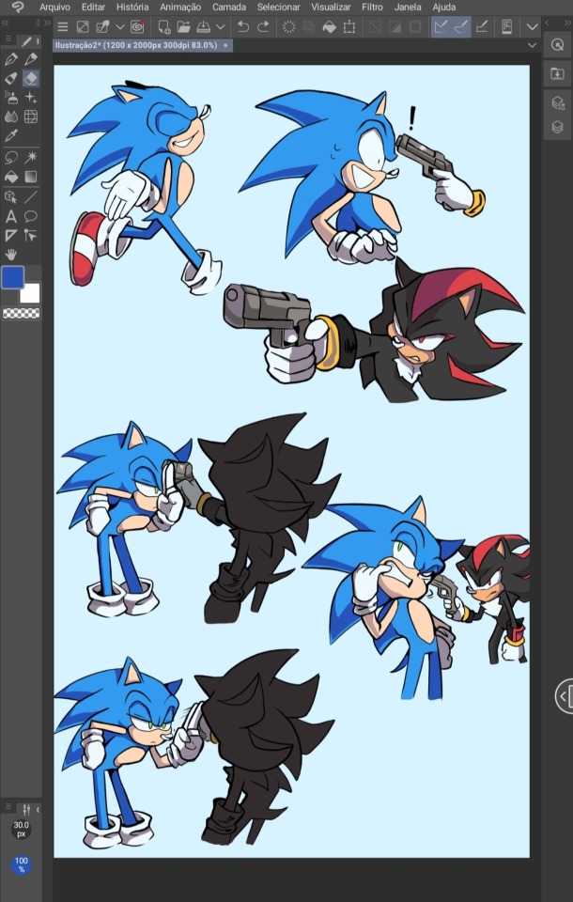
Task: Open the edge side panel arrow button
Action: (x=565, y=696)
